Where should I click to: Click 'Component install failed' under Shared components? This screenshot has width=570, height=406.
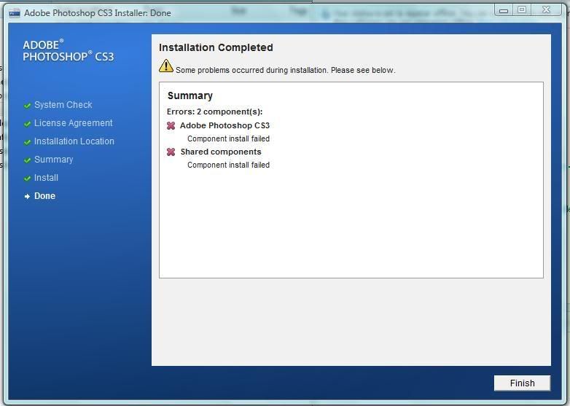click(228, 165)
